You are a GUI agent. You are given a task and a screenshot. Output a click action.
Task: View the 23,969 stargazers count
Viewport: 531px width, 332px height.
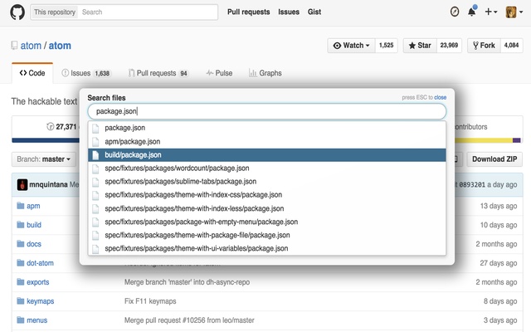pyautogui.click(x=449, y=46)
